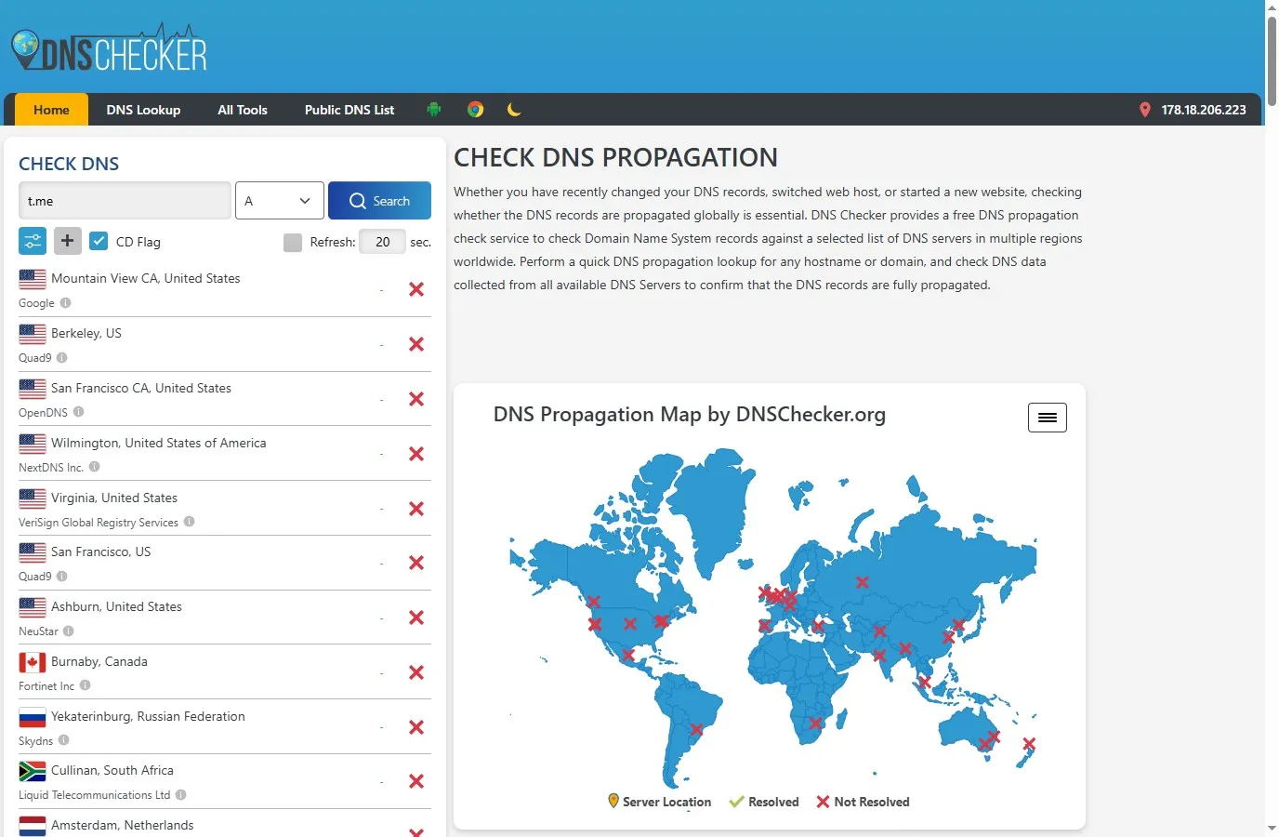Click red X status for Yekaterinburg

coord(416,727)
